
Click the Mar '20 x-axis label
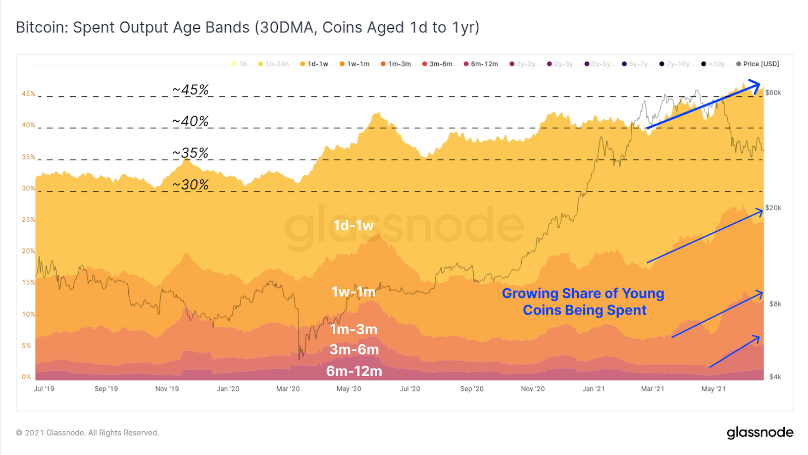(x=288, y=389)
